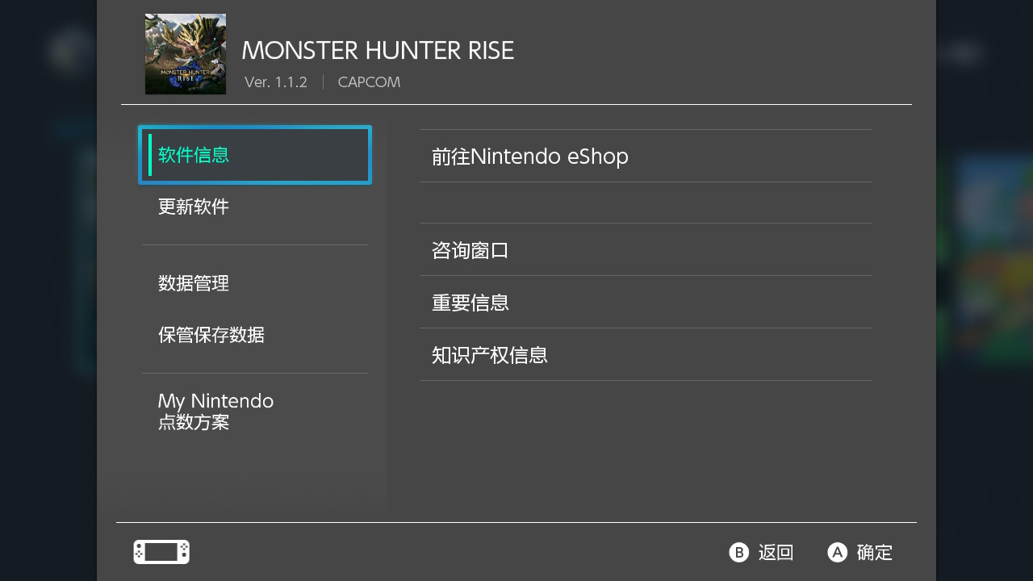This screenshot has width=1033, height=581.
Task: Click the handheld console controller icon
Action: [161, 552]
